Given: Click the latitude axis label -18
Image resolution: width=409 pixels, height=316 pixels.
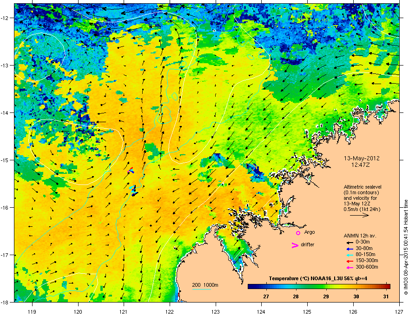Looking at the screenshot, I should pos(5,302).
